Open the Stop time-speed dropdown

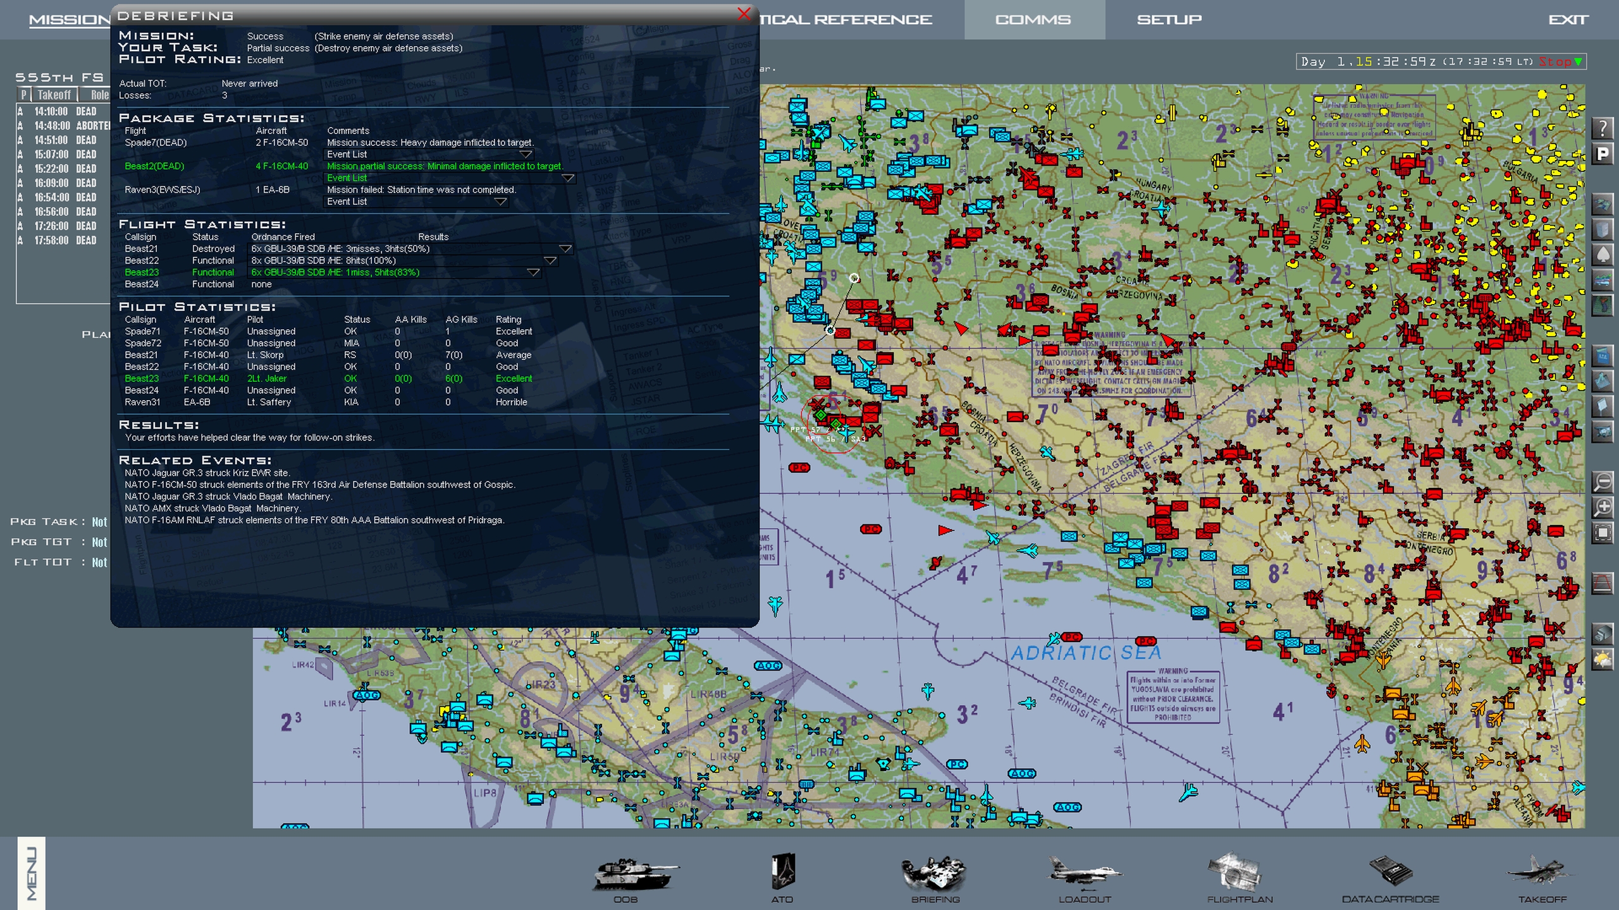tap(1561, 62)
